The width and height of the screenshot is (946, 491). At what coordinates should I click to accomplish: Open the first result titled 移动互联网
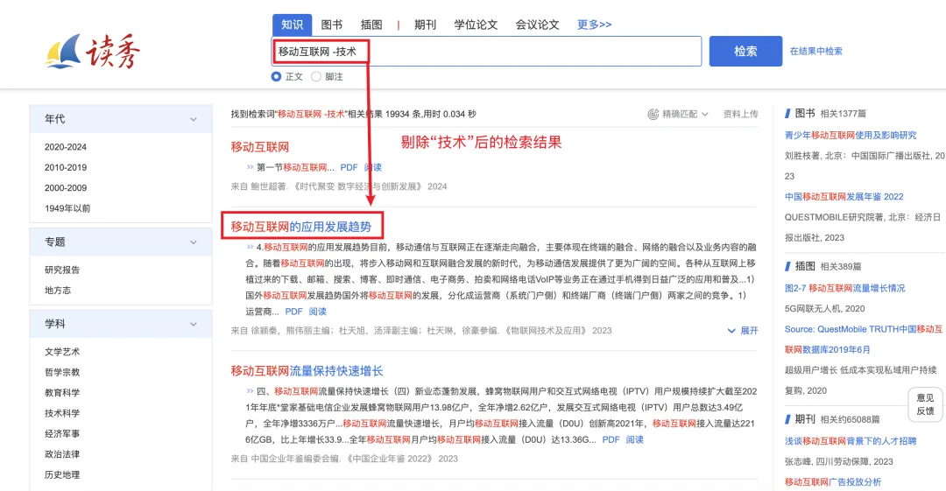[259, 146]
